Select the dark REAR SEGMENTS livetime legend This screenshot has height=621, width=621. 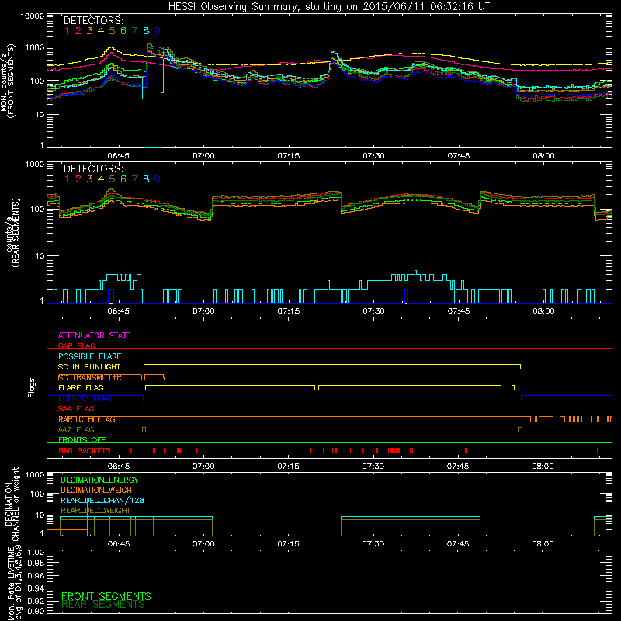[x=103, y=605]
